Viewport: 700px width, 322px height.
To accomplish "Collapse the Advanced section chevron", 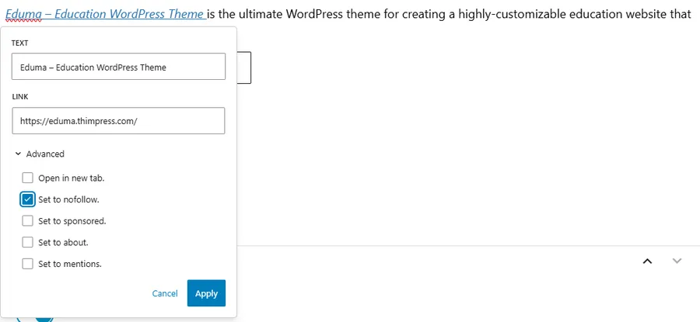I will 18,154.
